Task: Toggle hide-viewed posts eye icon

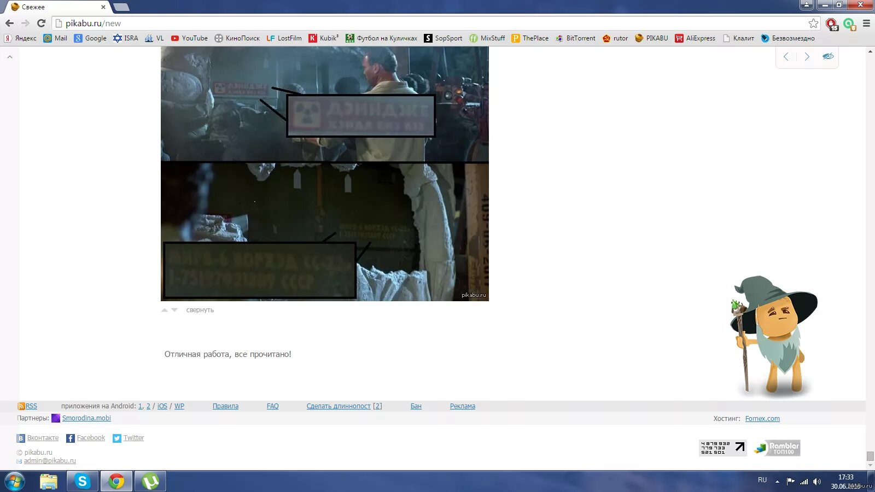Action: [x=828, y=56]
